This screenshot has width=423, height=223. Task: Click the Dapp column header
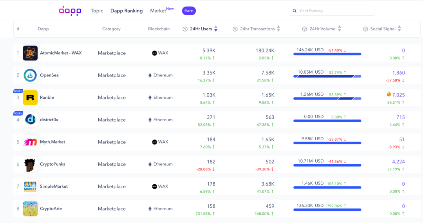[x=43, y=29]
